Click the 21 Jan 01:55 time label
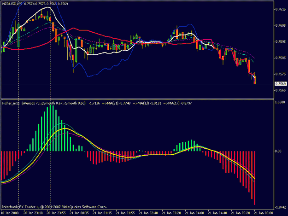This screenshot has height=216, width=288. 125,213
